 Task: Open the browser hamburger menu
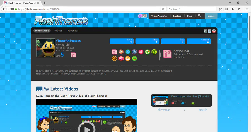[247, 9]
